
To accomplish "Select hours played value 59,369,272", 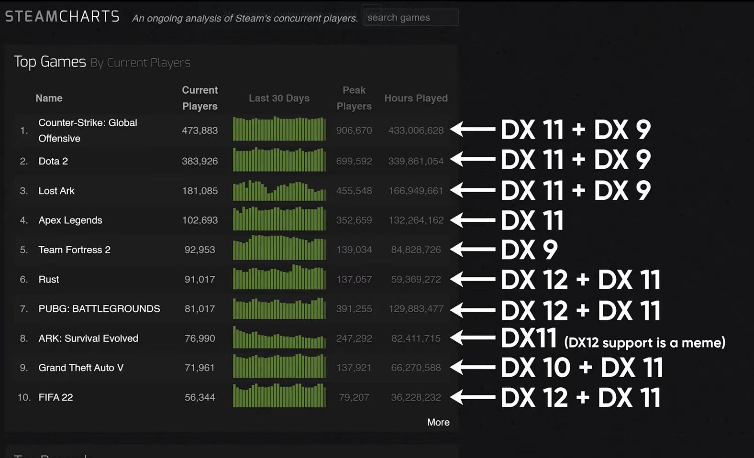I will (x=416, y=279).
